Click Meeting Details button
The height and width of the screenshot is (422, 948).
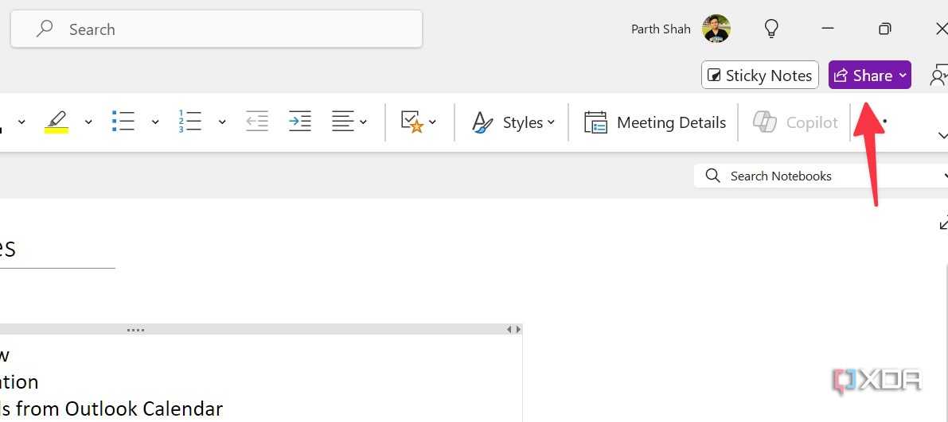pyautogui.click(x=655, y=122)
